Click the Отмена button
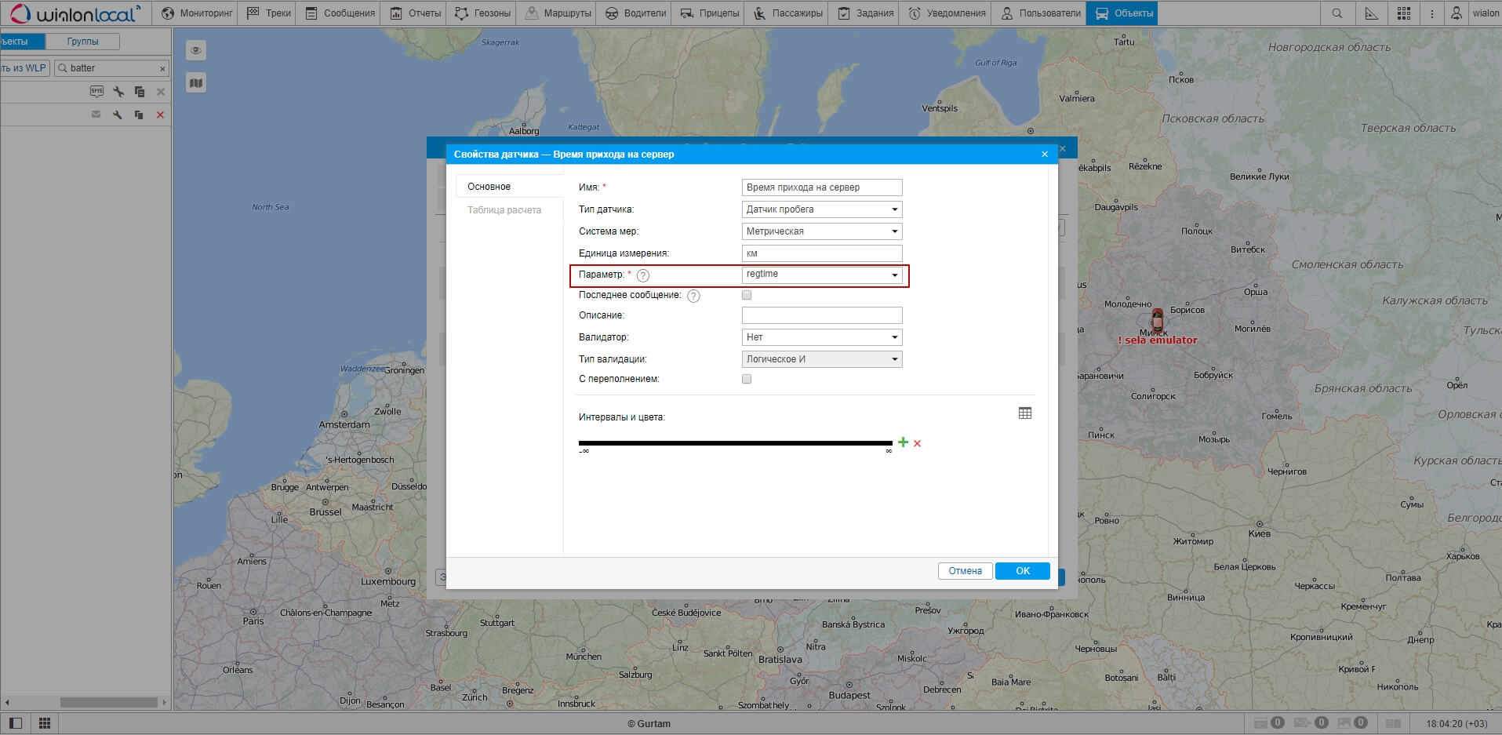 tap(965, 571)
